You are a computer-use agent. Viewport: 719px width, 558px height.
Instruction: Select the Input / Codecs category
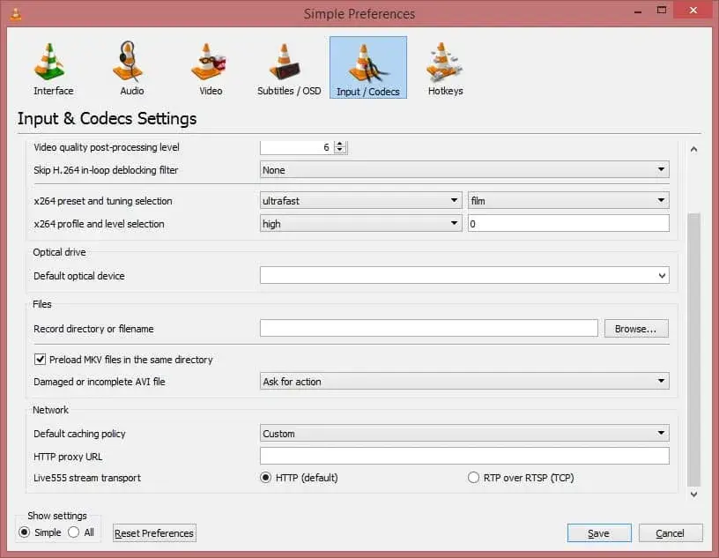(368, 68)
